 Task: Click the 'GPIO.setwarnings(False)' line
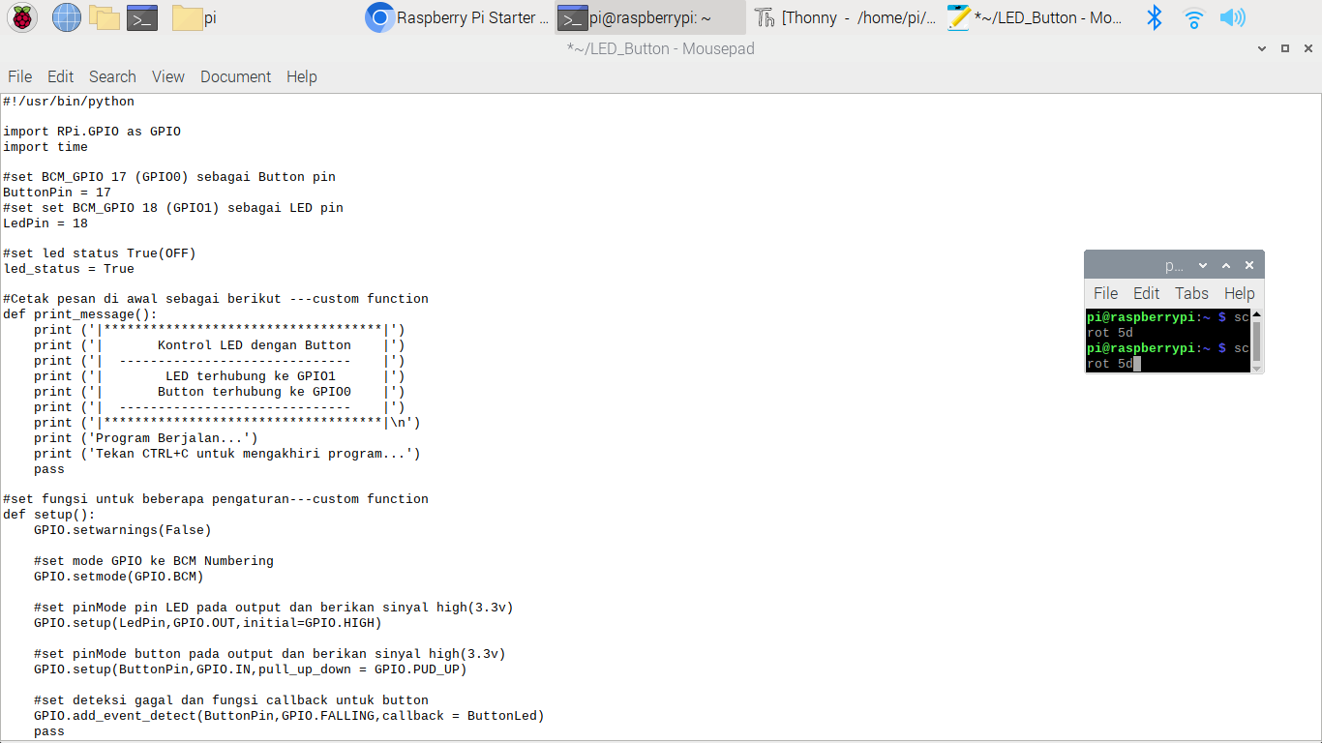(x=123, y=530)
